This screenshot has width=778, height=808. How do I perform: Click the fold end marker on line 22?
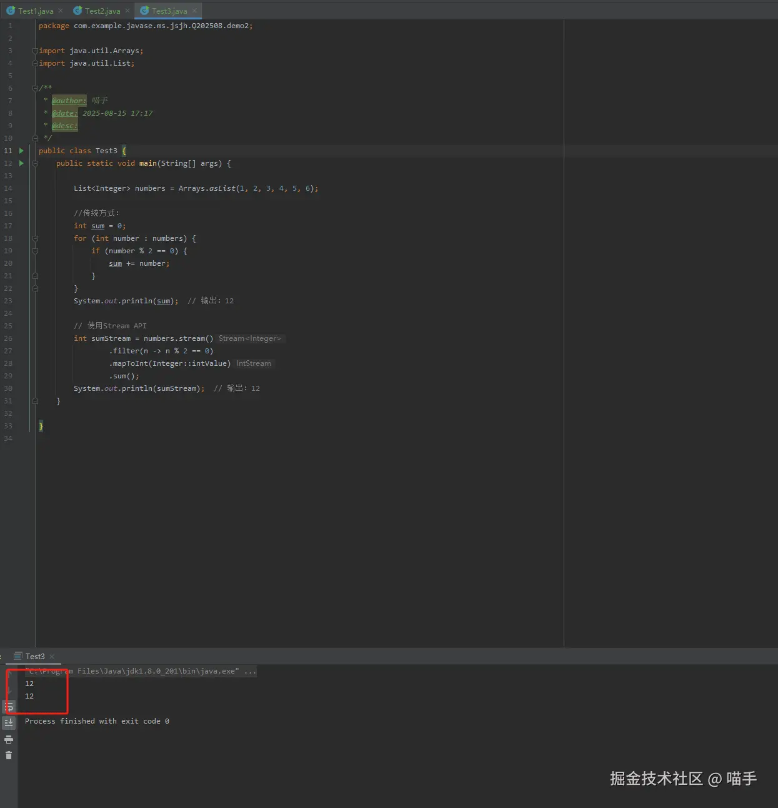point(35,288)
